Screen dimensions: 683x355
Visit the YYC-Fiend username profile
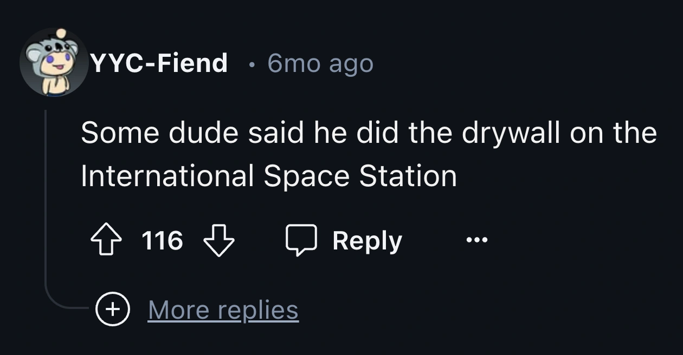coord(159,63)
